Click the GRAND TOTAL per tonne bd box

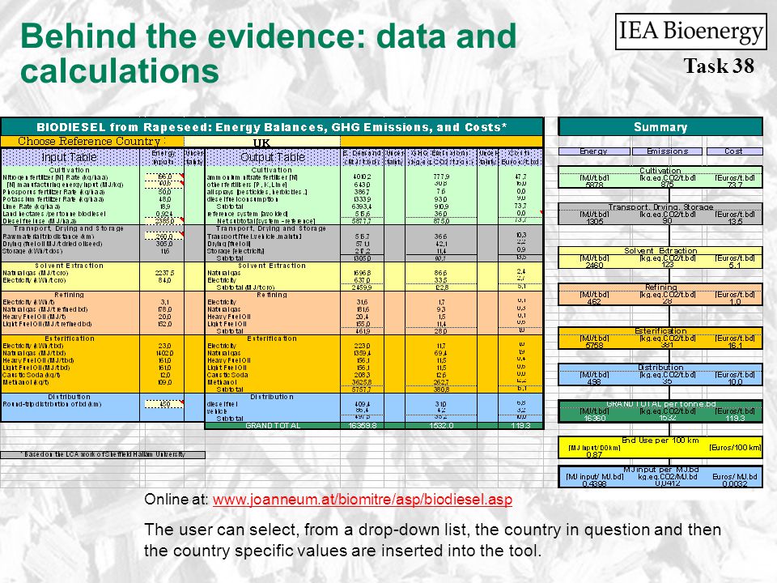click(660, 411)
